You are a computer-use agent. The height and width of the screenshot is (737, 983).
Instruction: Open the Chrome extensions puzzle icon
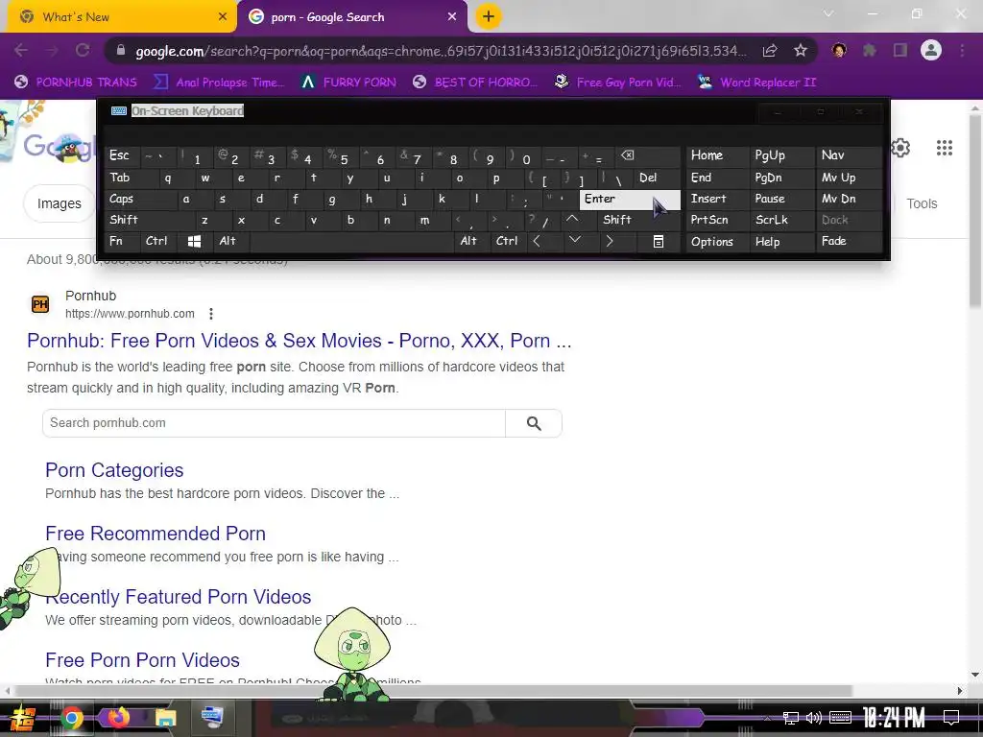[x=870, y=51]
